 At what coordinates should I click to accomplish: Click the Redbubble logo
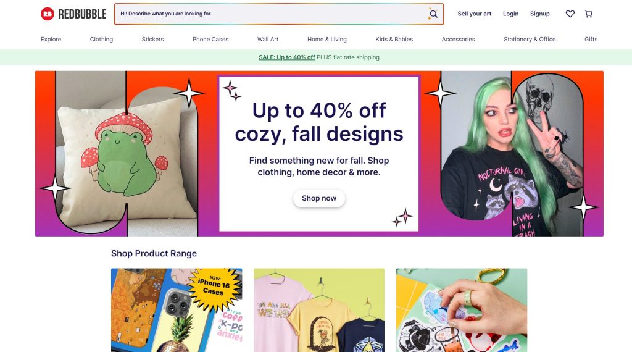point(73,14)
